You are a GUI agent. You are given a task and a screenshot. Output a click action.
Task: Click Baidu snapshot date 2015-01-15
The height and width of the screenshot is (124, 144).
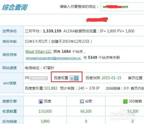click(x=111, y=78)
